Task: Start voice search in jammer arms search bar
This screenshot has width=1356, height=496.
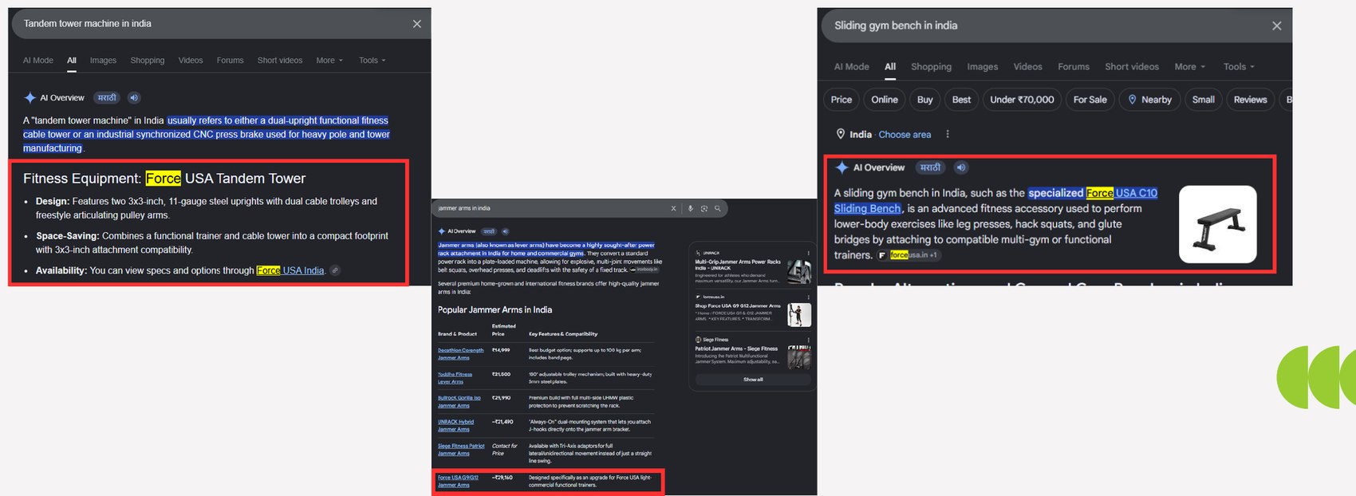Action: 691,208
